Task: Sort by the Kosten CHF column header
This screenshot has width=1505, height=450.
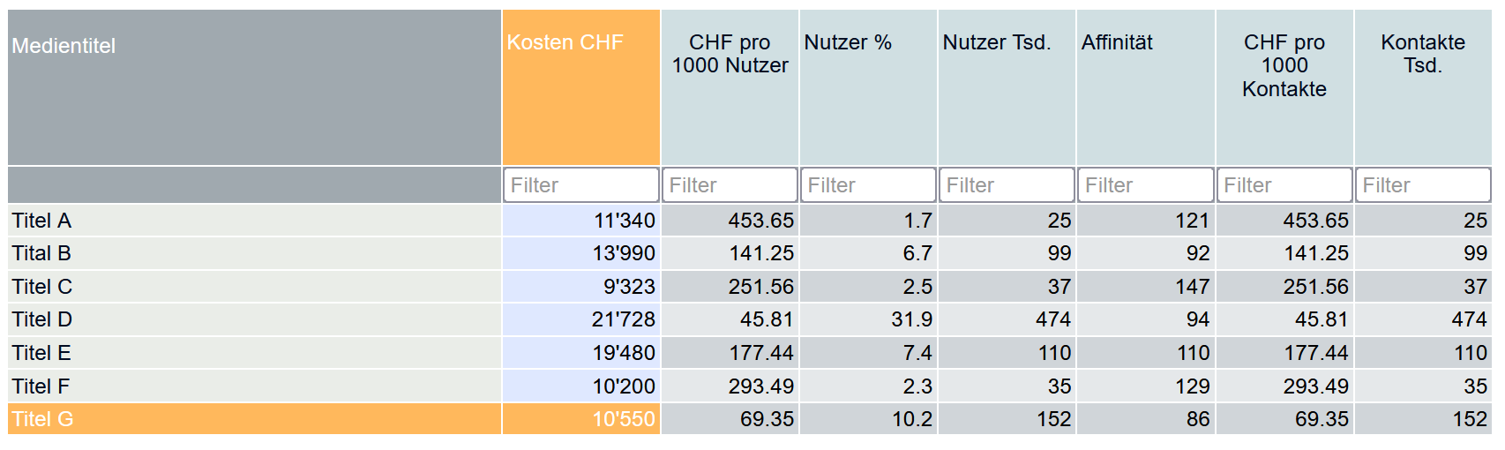Action: point(565,42)
